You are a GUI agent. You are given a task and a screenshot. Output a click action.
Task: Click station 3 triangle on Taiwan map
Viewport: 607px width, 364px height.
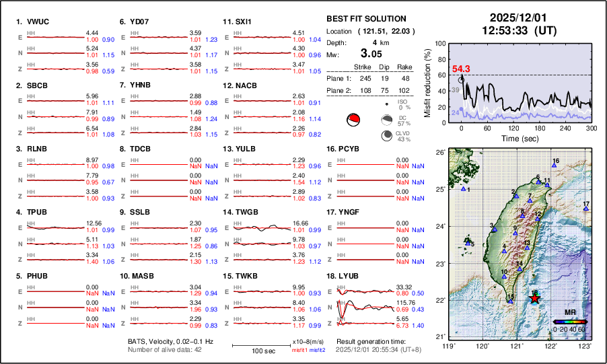click(x=495, y=231)
